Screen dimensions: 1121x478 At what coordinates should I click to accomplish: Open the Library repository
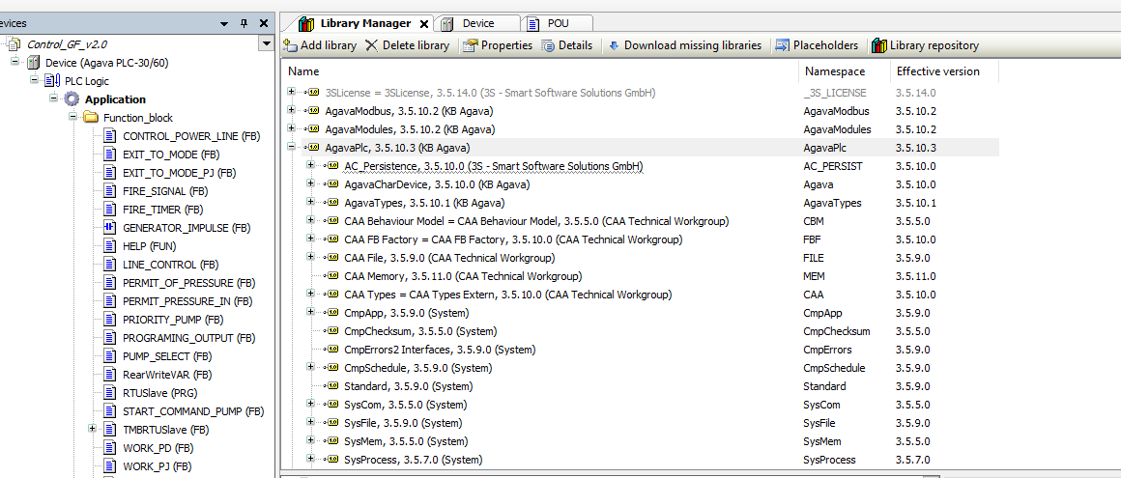pyautogui.click(x=878, y=45)
